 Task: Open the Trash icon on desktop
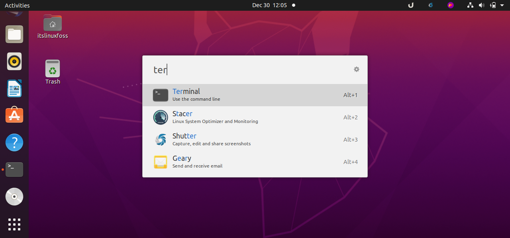[x=53, y=72]
